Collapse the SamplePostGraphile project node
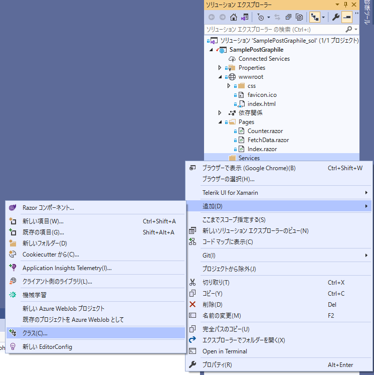The image size is (374, 375). [211, 50]
